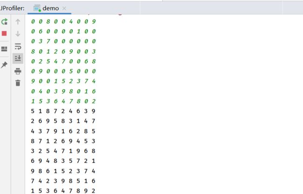
Task: Click solved row 1 5 3 6 4 7 8 9 2
Action: pyautogui.click(x=63, y=191)
